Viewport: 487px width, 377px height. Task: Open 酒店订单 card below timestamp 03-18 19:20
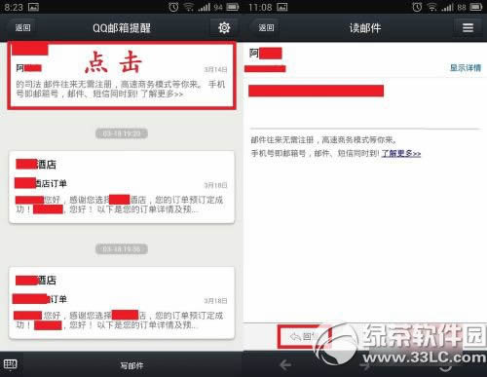point(122,187)
